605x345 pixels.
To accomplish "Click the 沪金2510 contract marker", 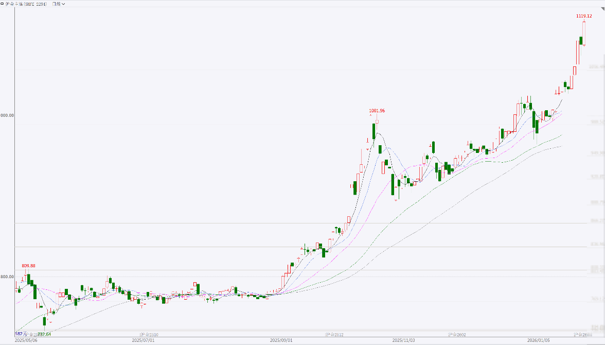I will 150,335.
